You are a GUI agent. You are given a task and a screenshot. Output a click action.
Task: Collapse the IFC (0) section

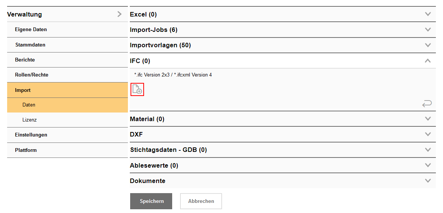(428, 61)
